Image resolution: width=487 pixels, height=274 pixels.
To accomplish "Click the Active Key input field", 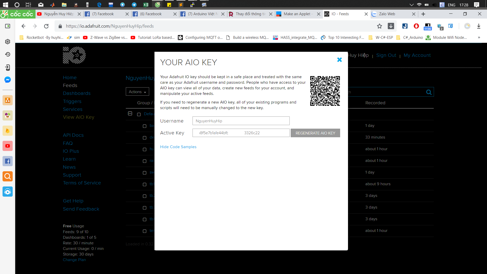I will 241,133.
